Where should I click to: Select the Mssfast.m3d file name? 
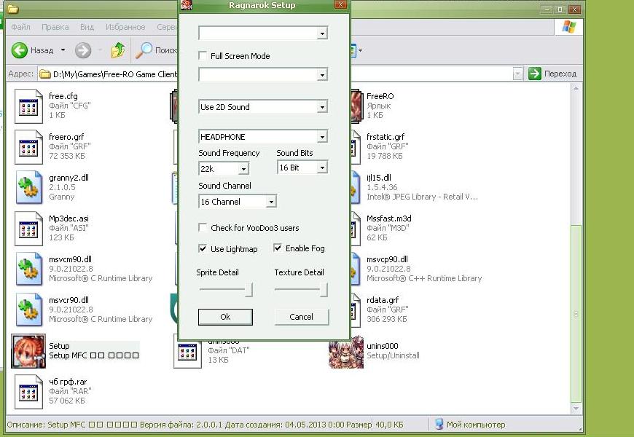point(389,219)
